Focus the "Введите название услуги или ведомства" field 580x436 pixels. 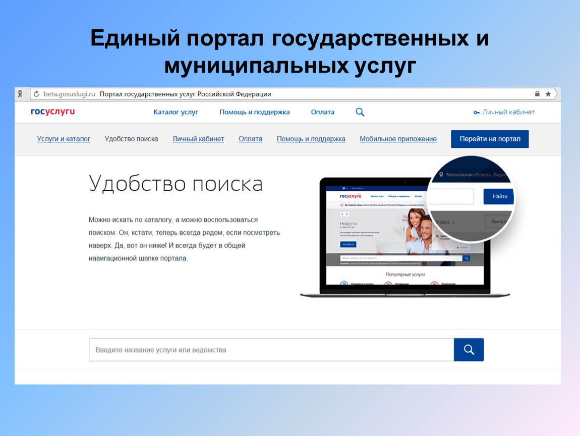pyautogui.click(x=271, y=350)
